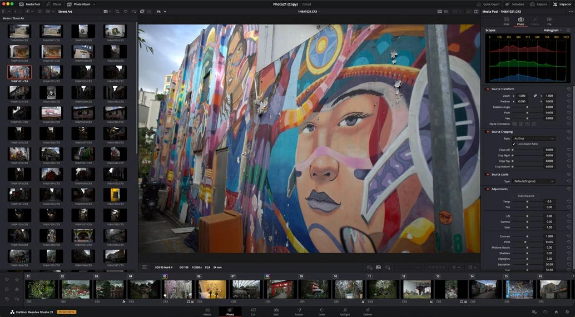Viewport: 575px width, 317px height.
Task: Open the color tag dropdown below viewer
Action: [x=456, y=268]
